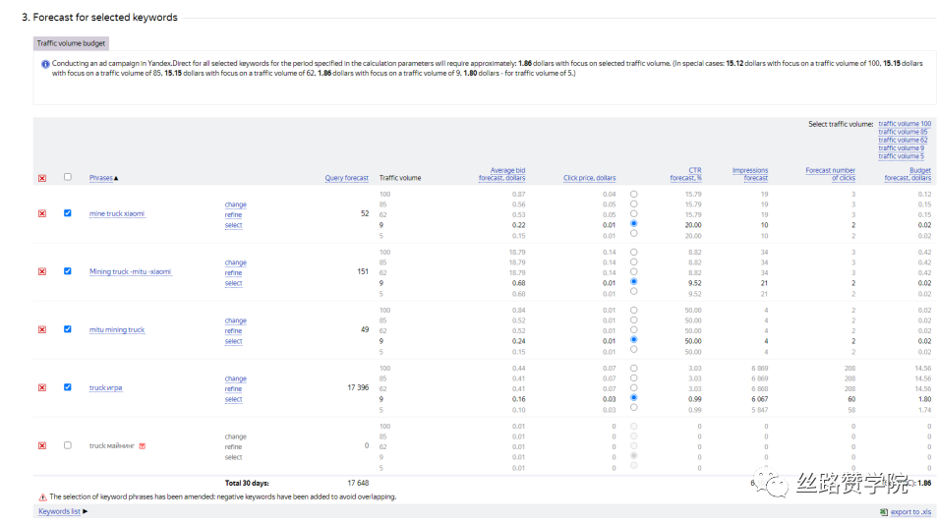Click the info icon in budget note
Screen dimensions: 938x524
[x=45, y=64]
